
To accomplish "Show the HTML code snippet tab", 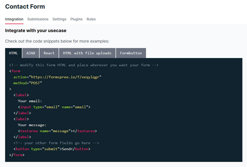I will click(x=14, y=53).
